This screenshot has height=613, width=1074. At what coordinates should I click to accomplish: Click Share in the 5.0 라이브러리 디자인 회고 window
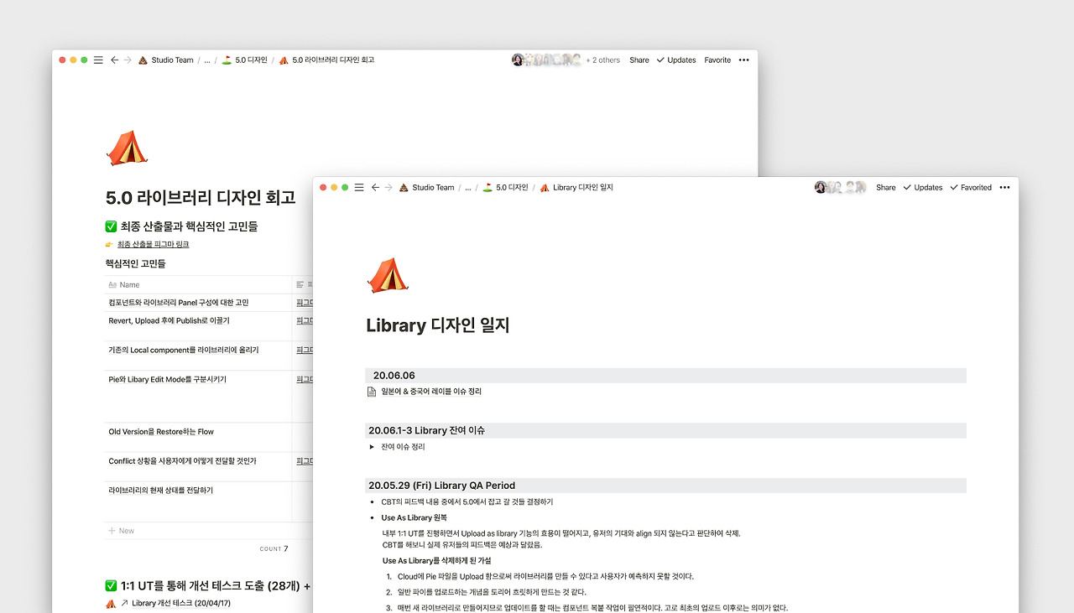tap(639, 60)
